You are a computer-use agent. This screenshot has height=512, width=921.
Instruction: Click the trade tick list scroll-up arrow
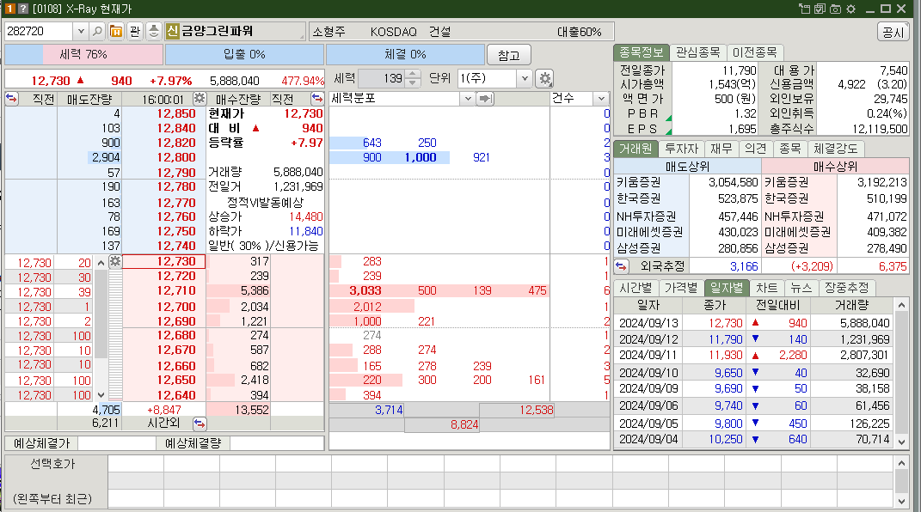coord(101,263)
